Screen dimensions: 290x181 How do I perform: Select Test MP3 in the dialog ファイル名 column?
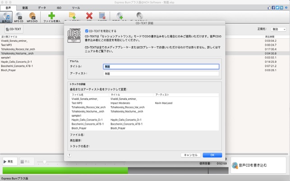point(77,103)
